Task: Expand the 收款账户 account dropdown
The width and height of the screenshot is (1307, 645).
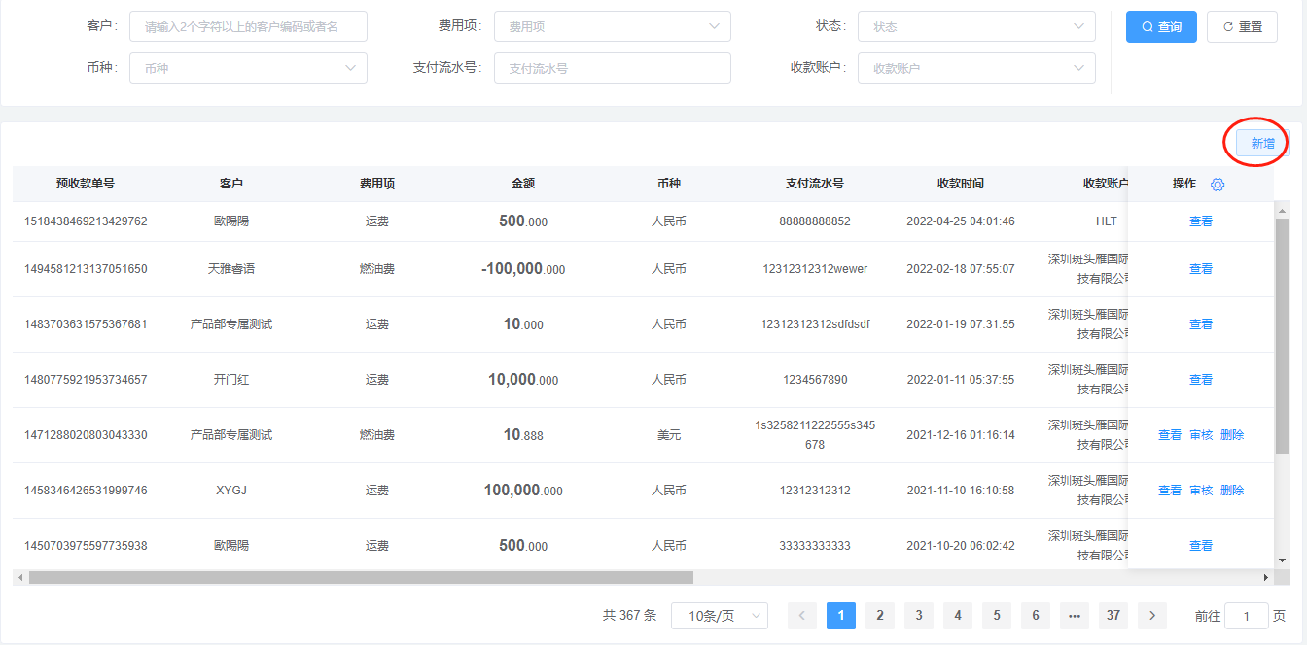Action: point(975,68)
